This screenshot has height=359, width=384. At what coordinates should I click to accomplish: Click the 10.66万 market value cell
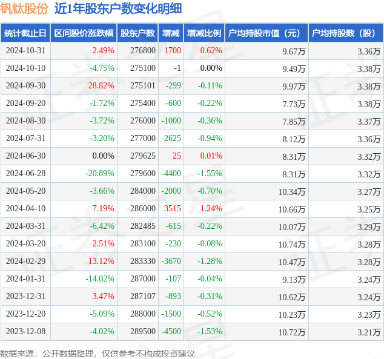click(292, 209)
